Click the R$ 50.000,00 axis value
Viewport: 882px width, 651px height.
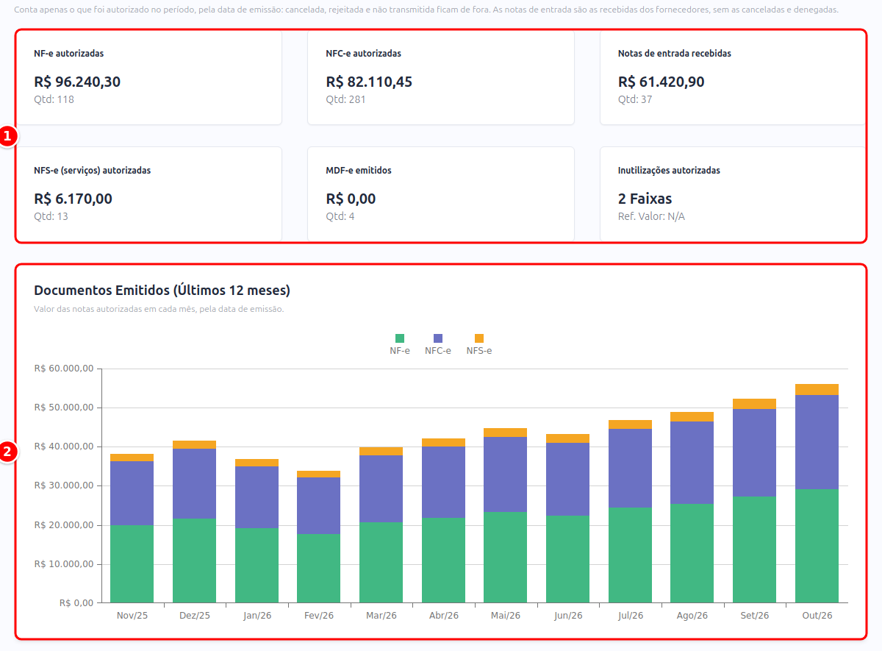[x=63, y=408]
